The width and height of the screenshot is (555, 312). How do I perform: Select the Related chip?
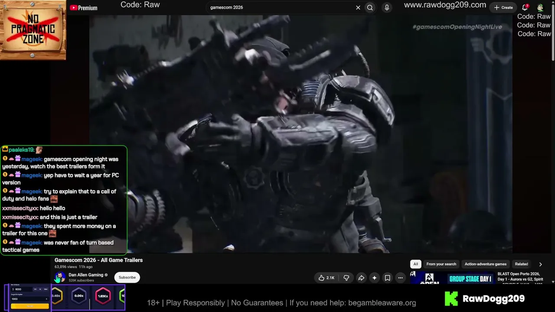point(521,264)
